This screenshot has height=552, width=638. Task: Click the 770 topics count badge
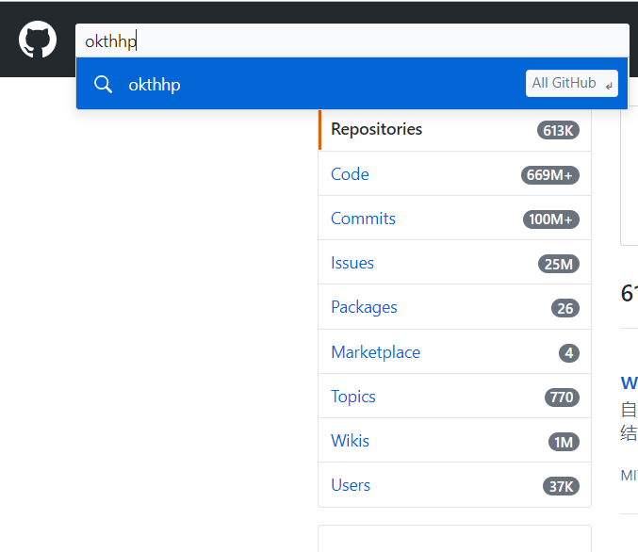[562, 398]
